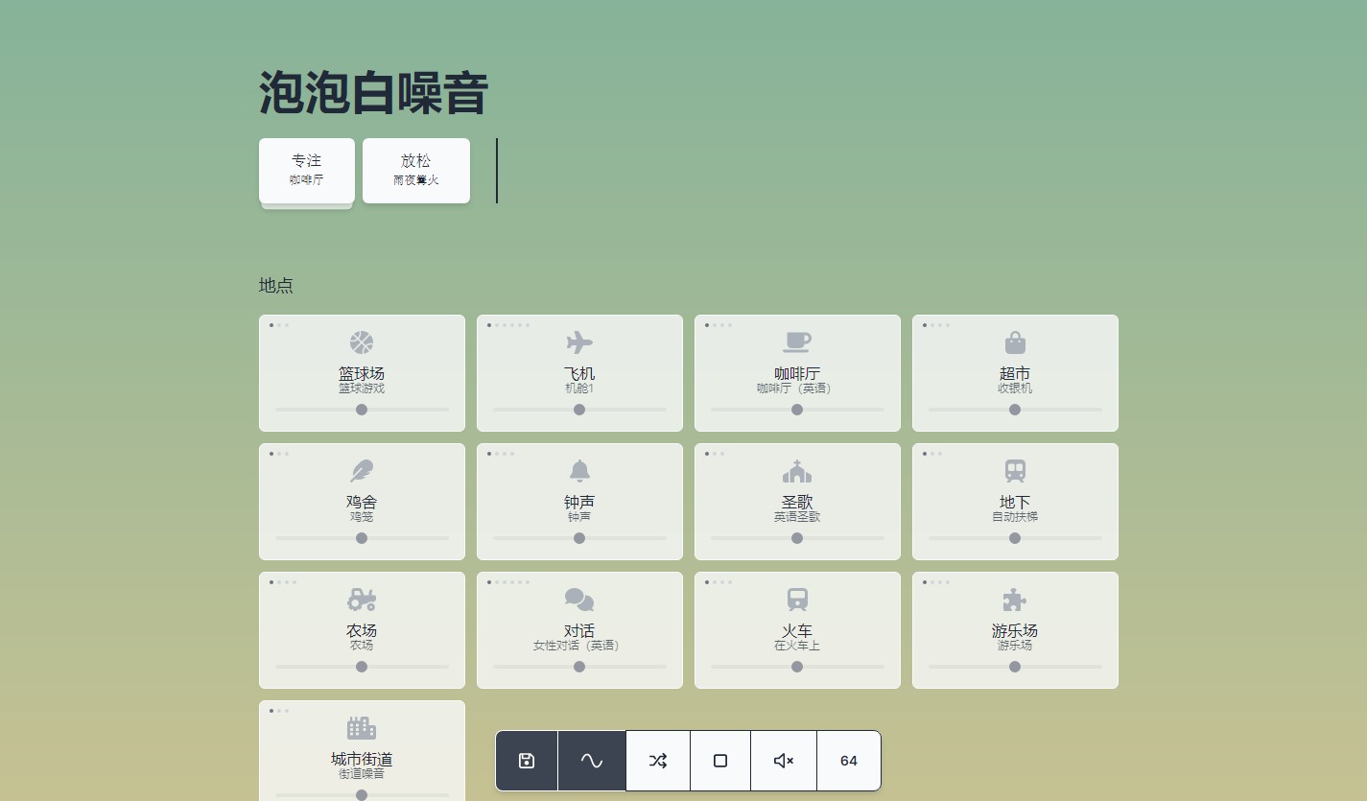Click the amusement park puzzle icon
The width and height of the screenshot is (1367, 801).
click(x=1015, y=600)
